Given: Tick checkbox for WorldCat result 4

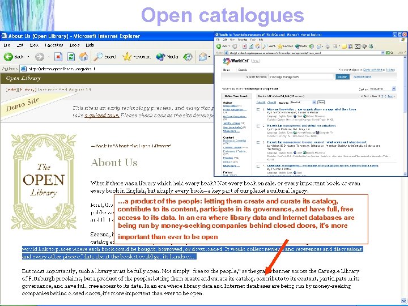Looking at the screenshot, I should [258, 166].
